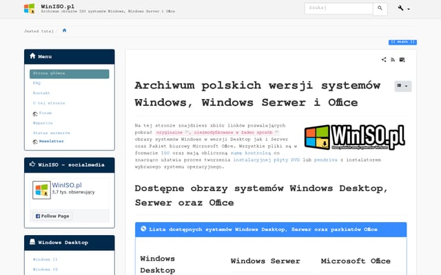Focus the Szukaj search field
Viewport: 441px width, 275px height.
click(338, 8)
